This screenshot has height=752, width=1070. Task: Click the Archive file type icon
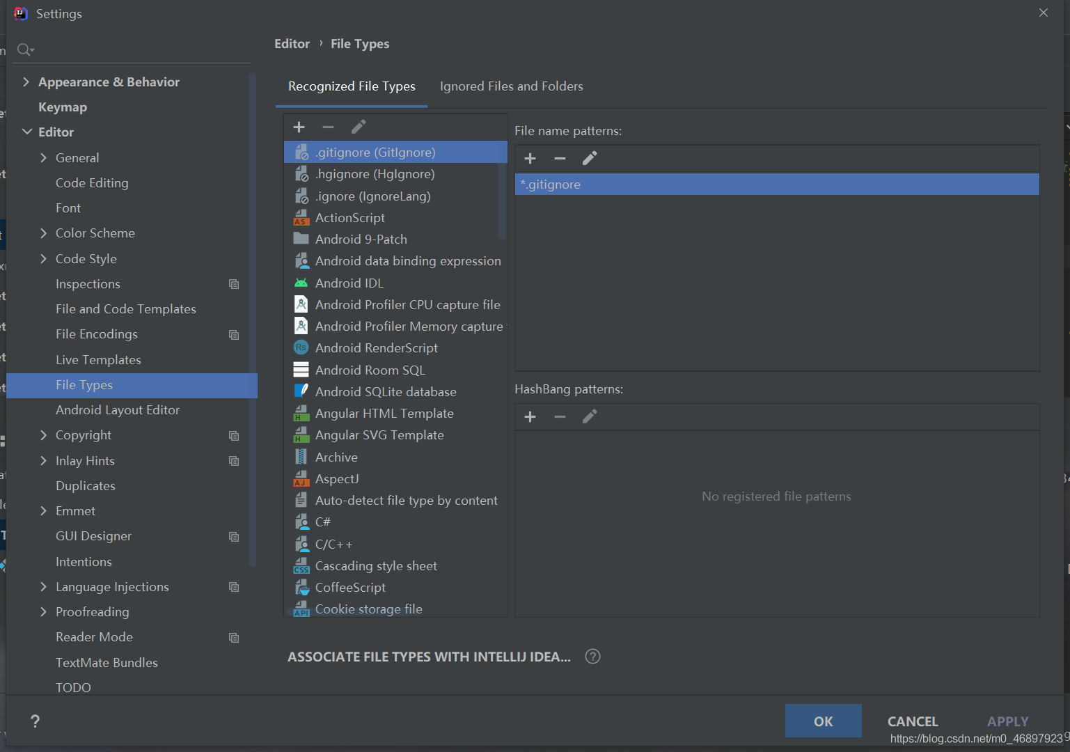(301, 457)
